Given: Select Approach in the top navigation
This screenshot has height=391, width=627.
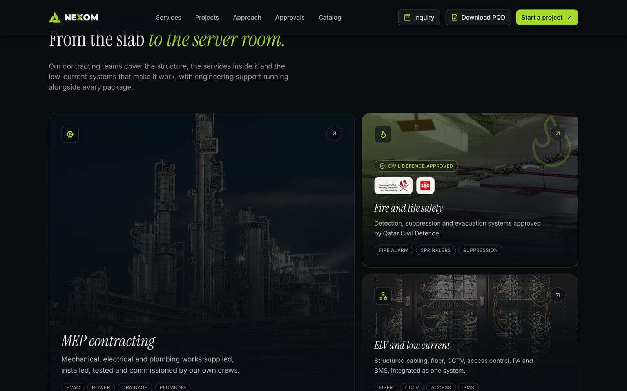Looking at the screenshot, I should (x=247, y=17).
